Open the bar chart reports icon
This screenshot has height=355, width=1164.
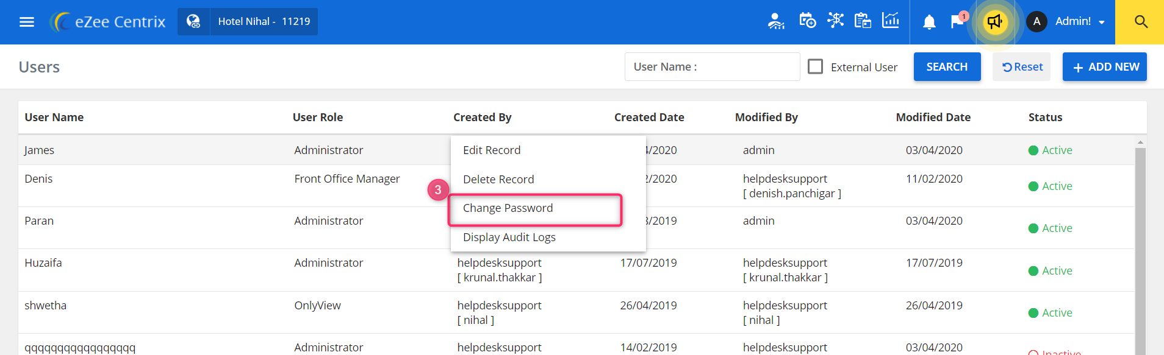pos(891,20)
